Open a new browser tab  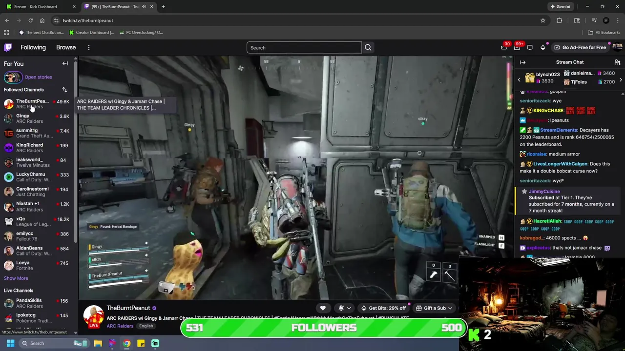[x=163, y=6]
